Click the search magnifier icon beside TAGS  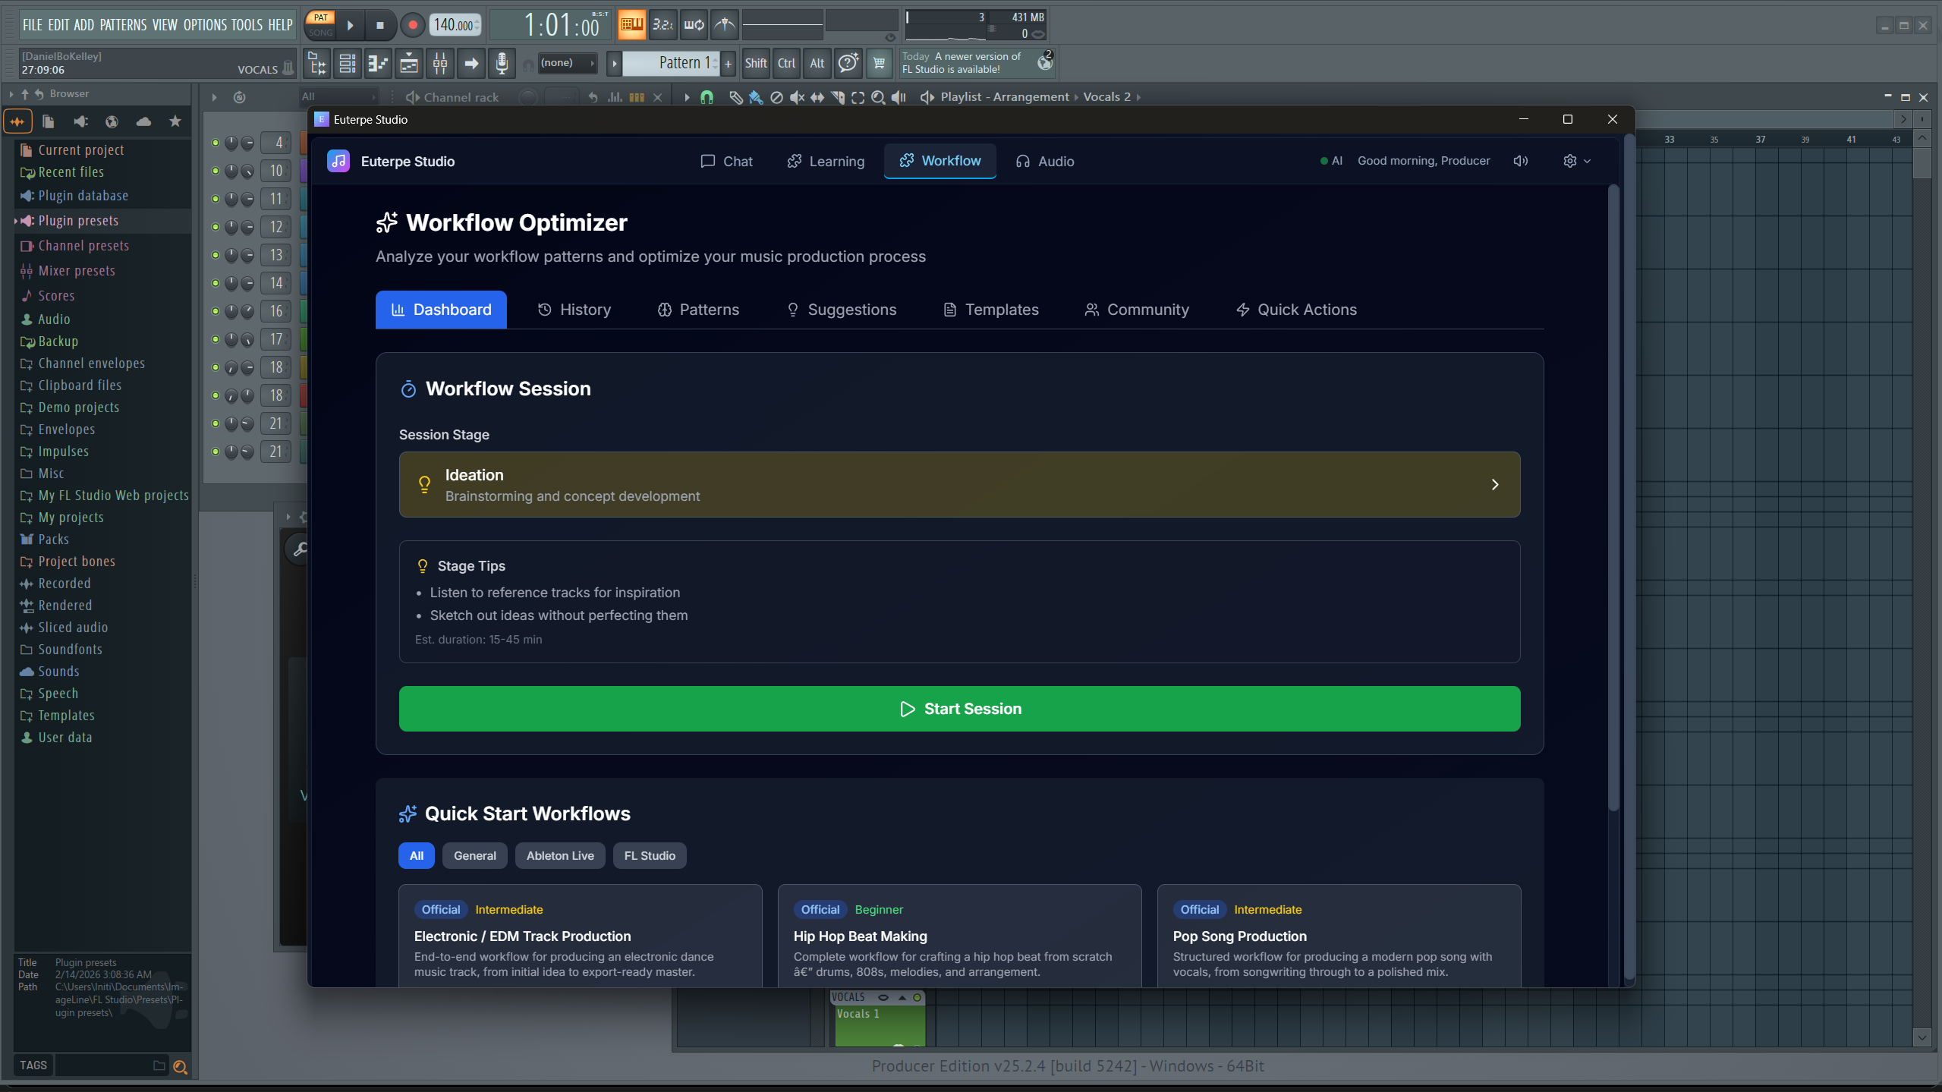click(180, 1067)
